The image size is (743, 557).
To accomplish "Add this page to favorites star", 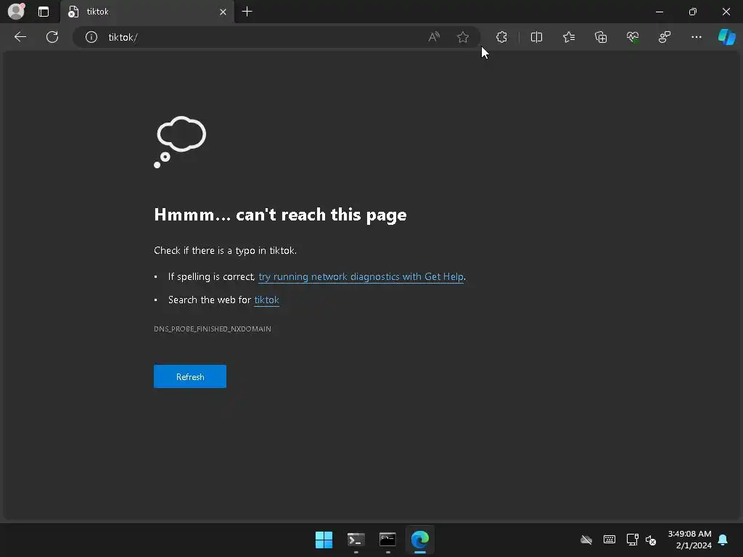I will click(463, 37).
